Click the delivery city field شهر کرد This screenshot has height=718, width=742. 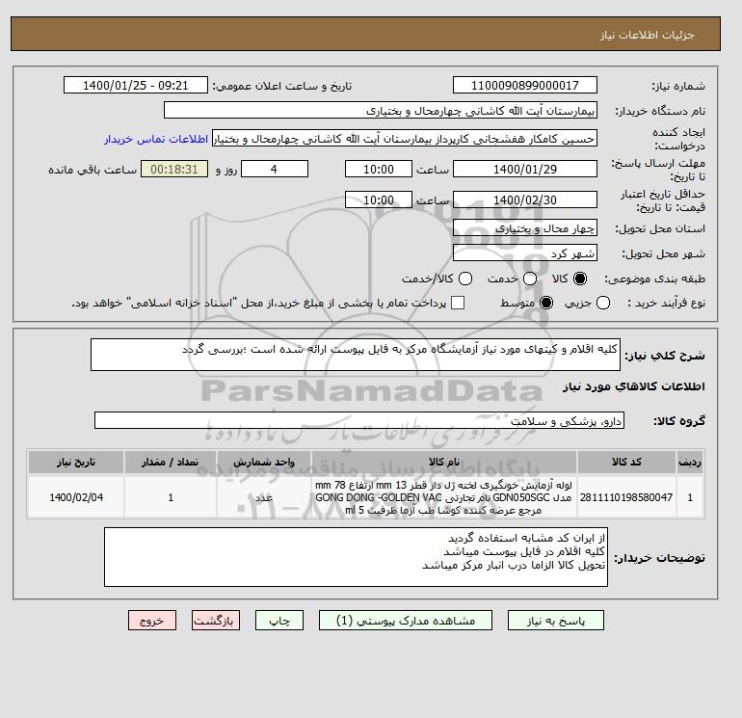coord(525,253)
